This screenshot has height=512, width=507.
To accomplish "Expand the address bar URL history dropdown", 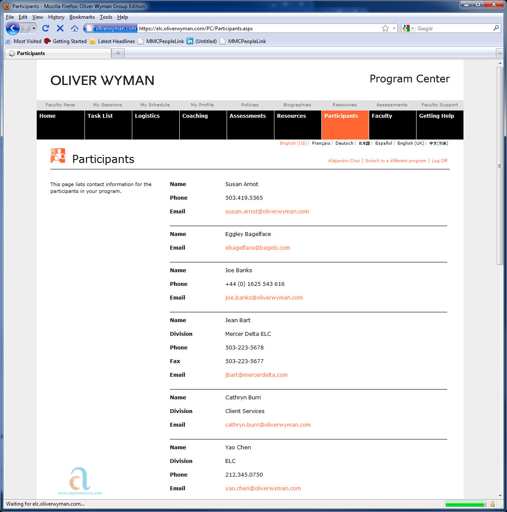I will (394, 29).
